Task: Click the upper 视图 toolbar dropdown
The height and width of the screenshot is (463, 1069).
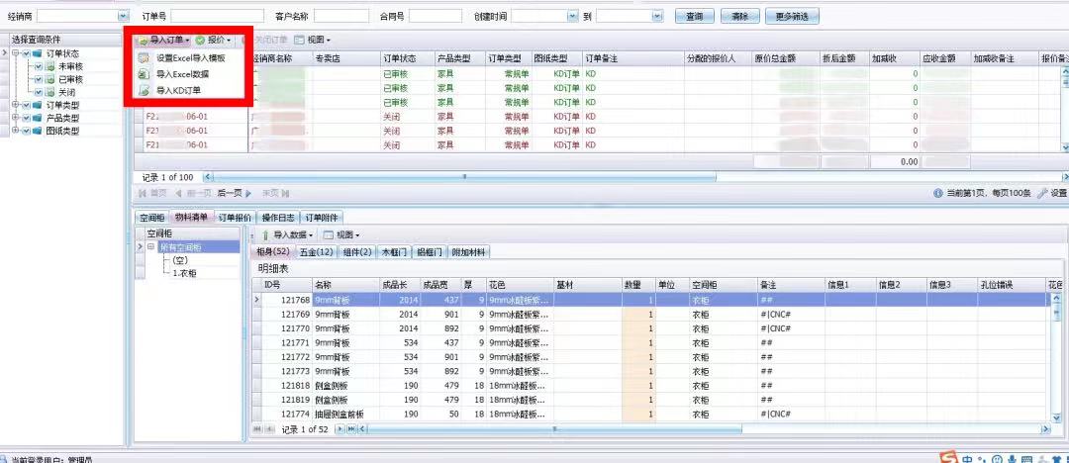Action: coord(312,41)
